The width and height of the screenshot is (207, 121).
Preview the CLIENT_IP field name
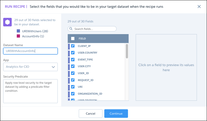coord(84,46)
